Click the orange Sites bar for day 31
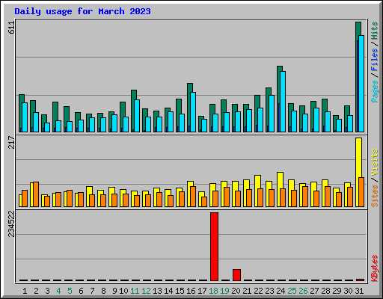 click(x=361, y=192)
